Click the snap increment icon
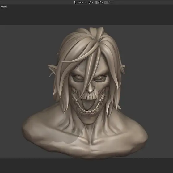173x173 pixels. (x=99, y=2)
